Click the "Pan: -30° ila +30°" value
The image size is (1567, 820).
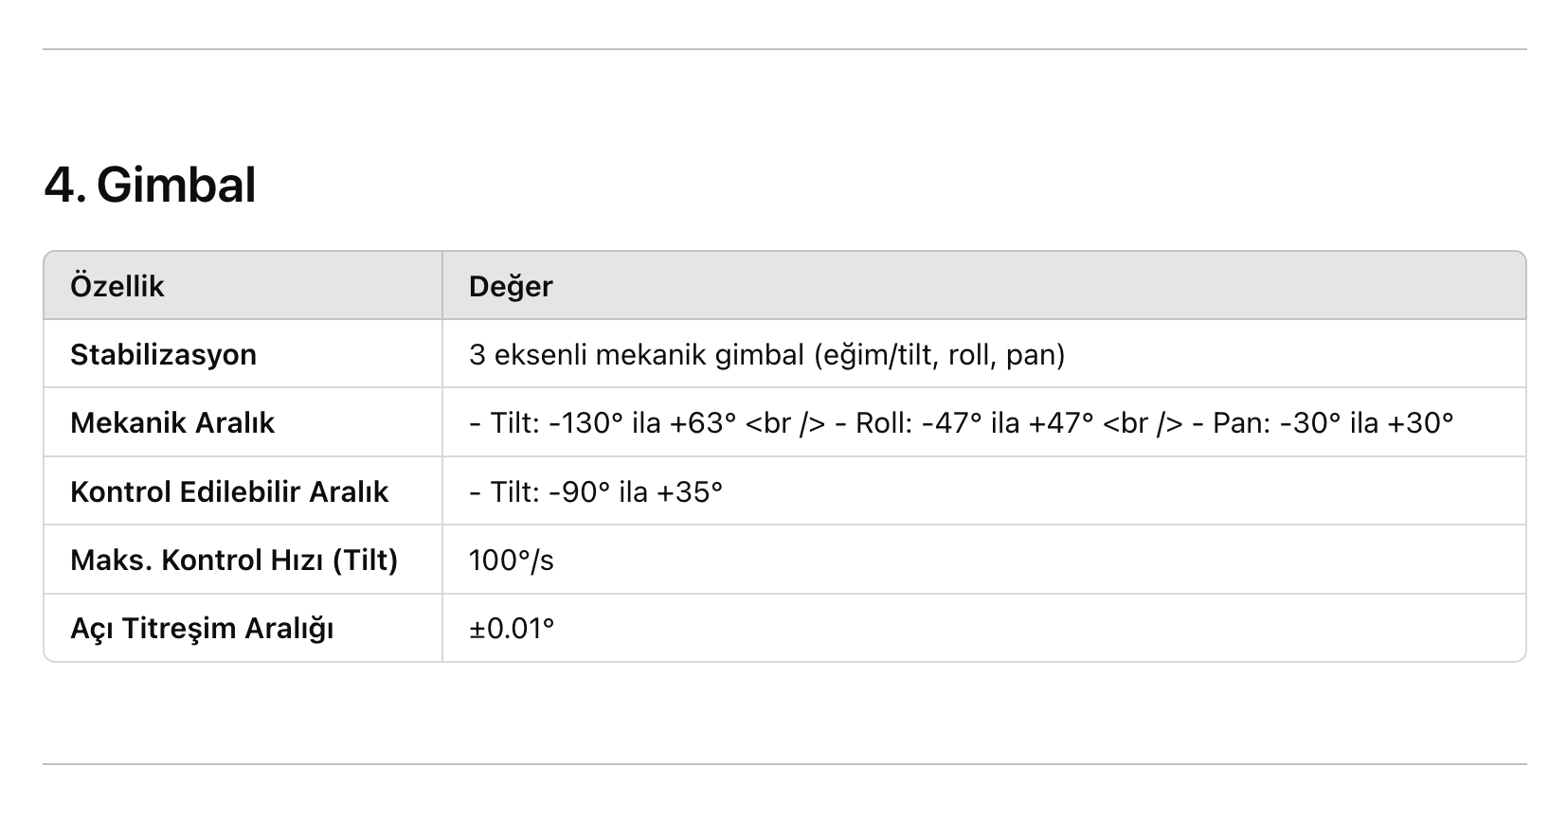click(1333, 422)
